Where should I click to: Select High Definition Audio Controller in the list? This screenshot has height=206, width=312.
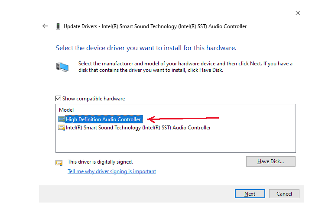pos(104,119)
